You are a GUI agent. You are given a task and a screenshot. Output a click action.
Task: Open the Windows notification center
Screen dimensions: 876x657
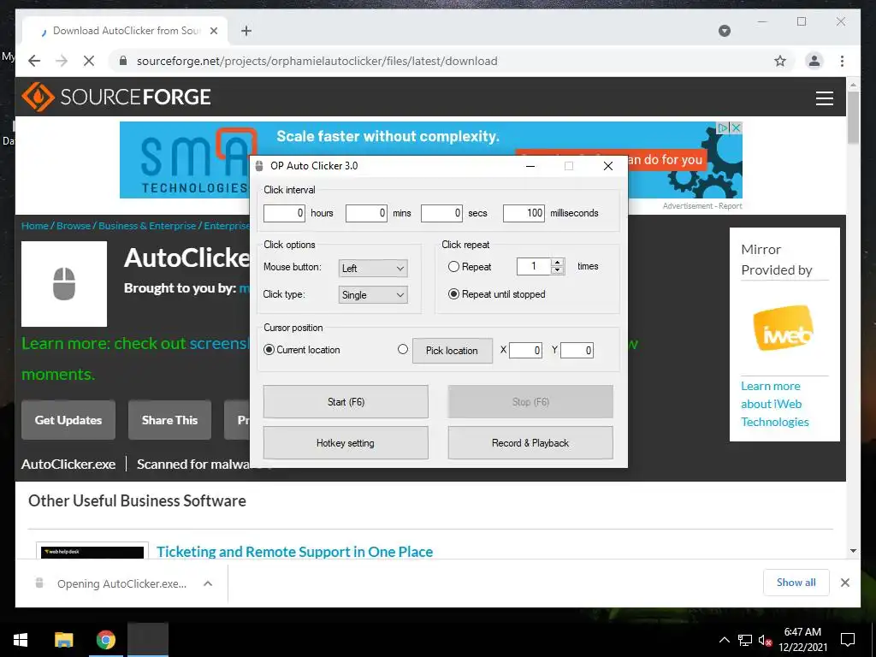coord(848,640)
